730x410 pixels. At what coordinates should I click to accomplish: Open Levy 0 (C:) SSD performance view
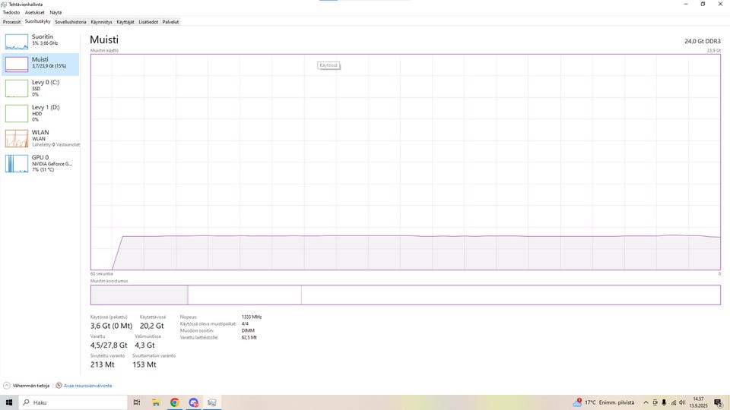[x=40, y=88]
